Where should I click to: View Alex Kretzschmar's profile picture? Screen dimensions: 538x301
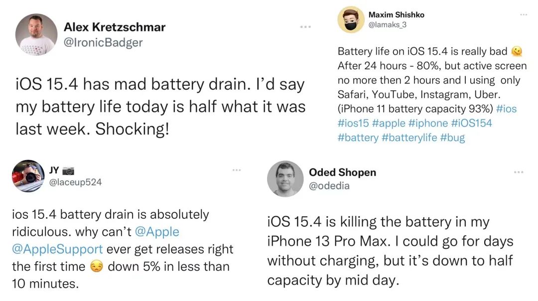click(36, 34)
